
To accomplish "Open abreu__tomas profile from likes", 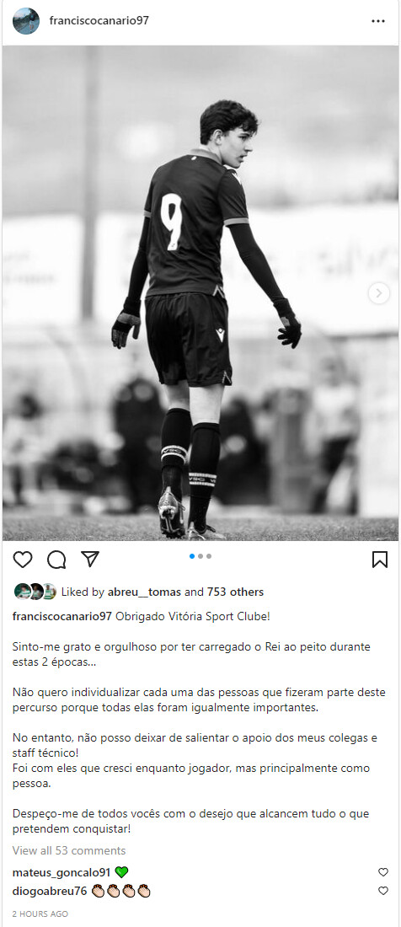I will click(x=144, y=592).
